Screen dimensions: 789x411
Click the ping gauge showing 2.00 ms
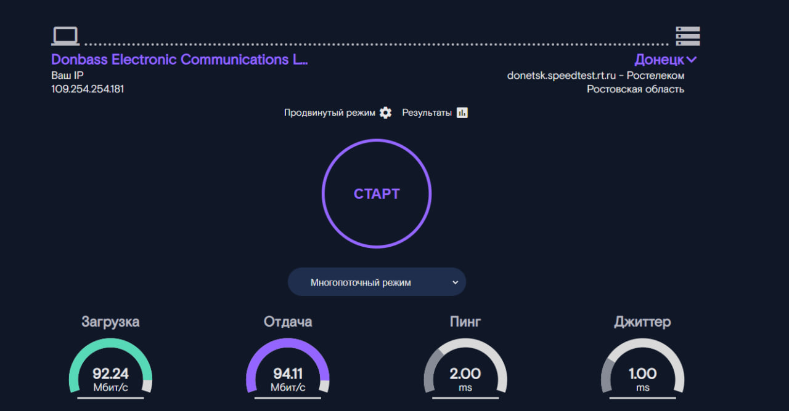coord(465,367)
